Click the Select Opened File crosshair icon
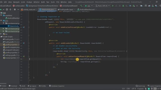The image size is (161, 90). pyautogui.click(x=7, y=9)
